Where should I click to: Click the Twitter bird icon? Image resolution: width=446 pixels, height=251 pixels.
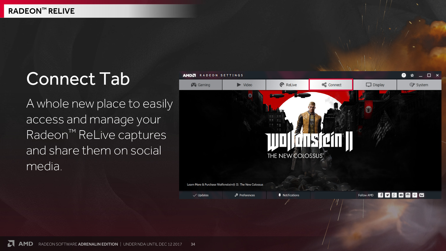387,195
